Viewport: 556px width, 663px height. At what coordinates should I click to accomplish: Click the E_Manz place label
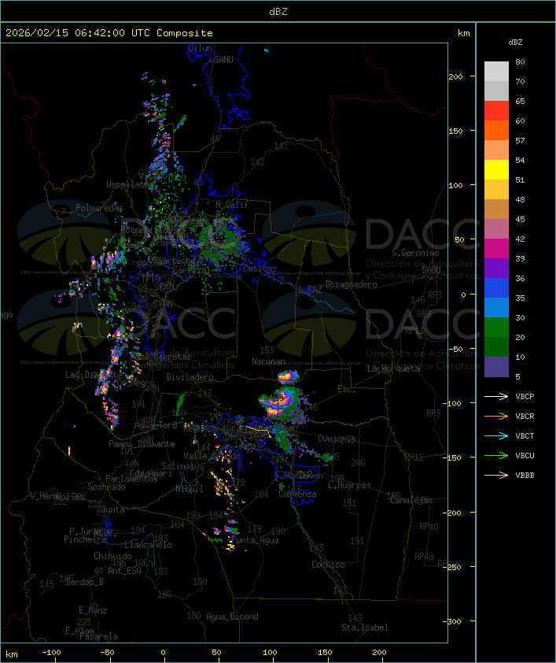[x=93, y=610]
